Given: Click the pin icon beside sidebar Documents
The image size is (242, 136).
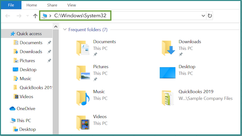Looking at the screenshot, I should coord(49,43).
